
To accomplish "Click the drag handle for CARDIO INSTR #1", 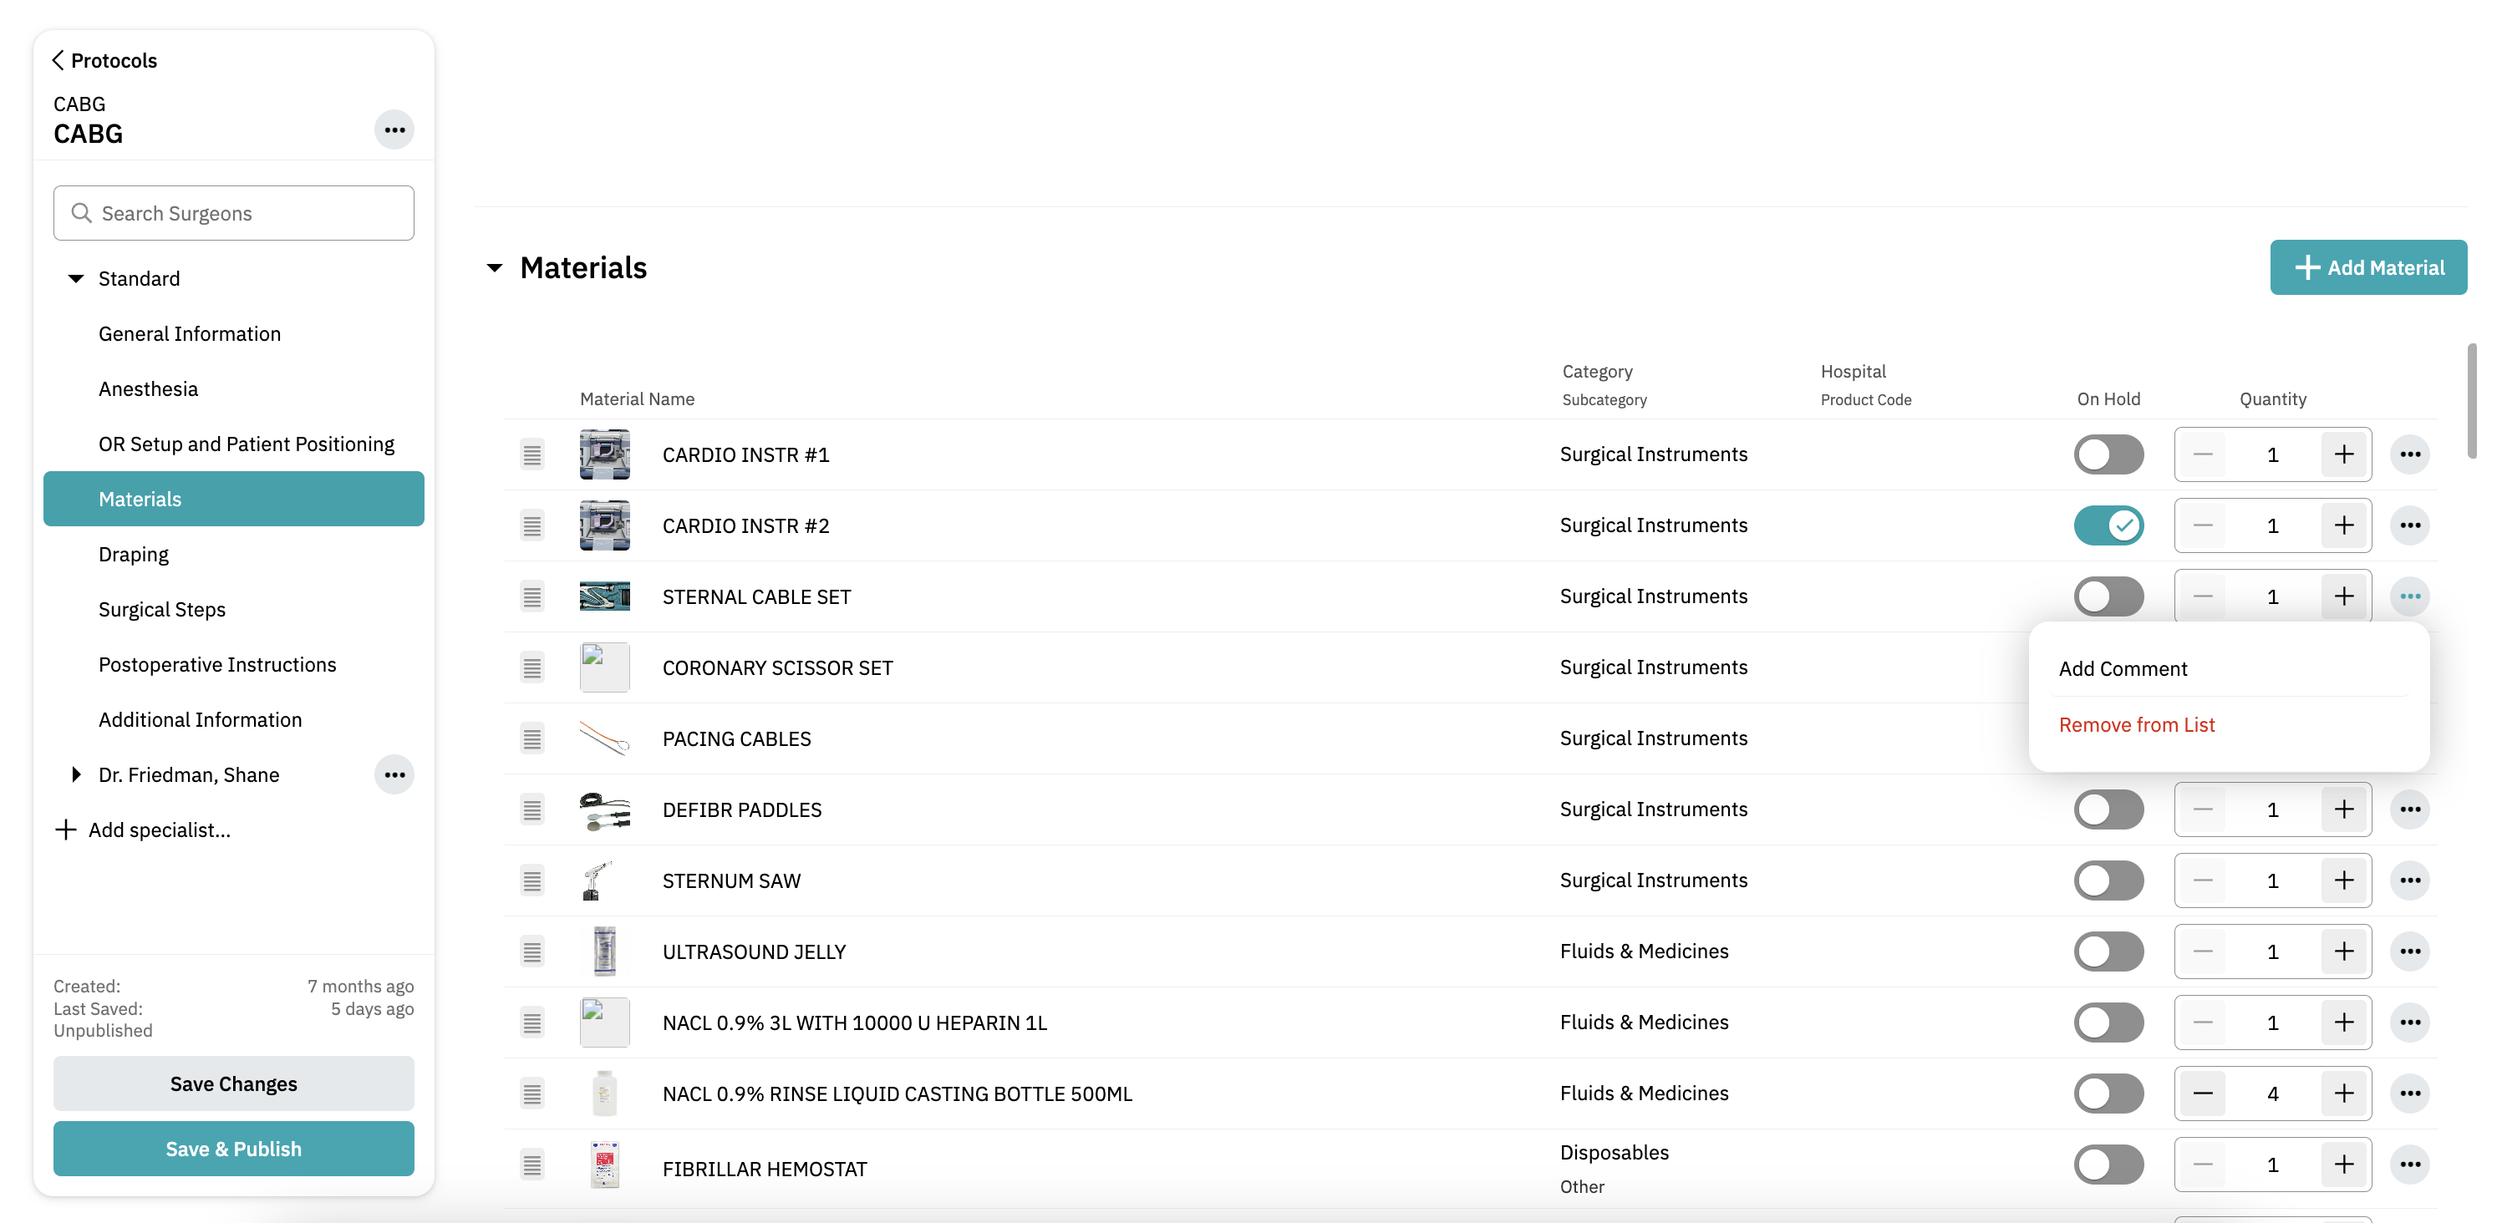I will tap(532, 454).
